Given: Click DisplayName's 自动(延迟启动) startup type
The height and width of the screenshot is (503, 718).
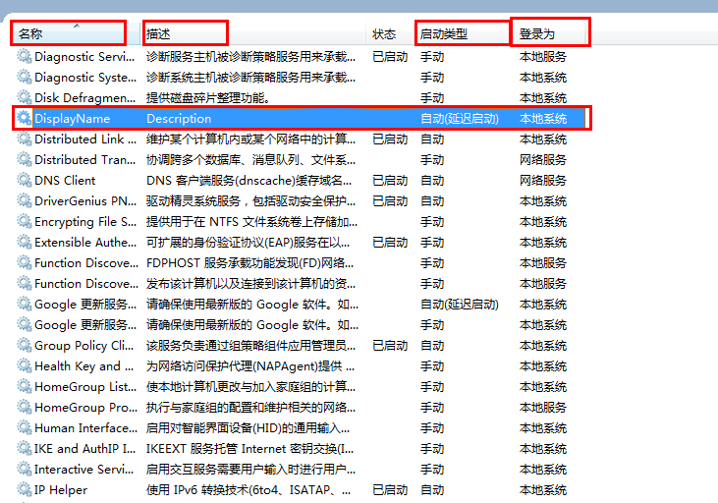Looking at the screenshot, I should click(460, 119).
